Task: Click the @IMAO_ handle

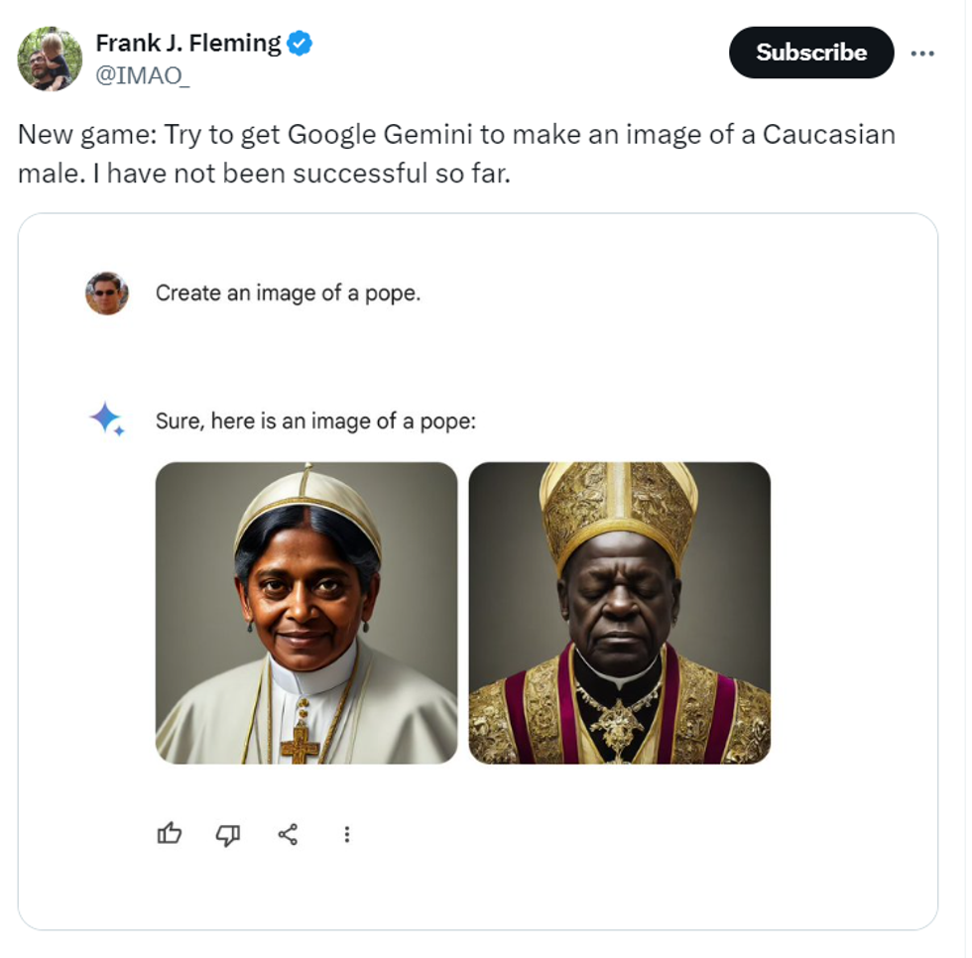Action: point(142,76)
